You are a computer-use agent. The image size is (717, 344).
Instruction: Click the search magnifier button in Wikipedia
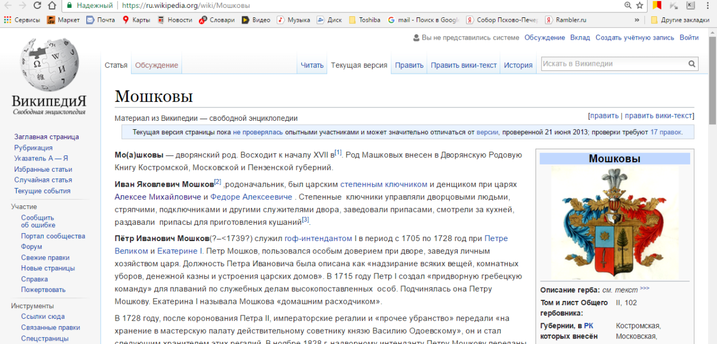692,64
